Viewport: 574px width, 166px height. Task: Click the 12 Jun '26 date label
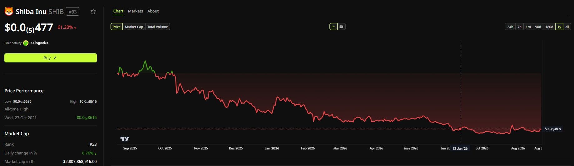[x=460, y=148]
